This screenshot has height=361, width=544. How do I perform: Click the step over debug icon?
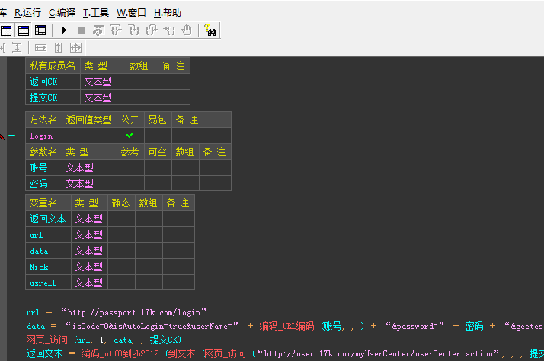(117, 30)
